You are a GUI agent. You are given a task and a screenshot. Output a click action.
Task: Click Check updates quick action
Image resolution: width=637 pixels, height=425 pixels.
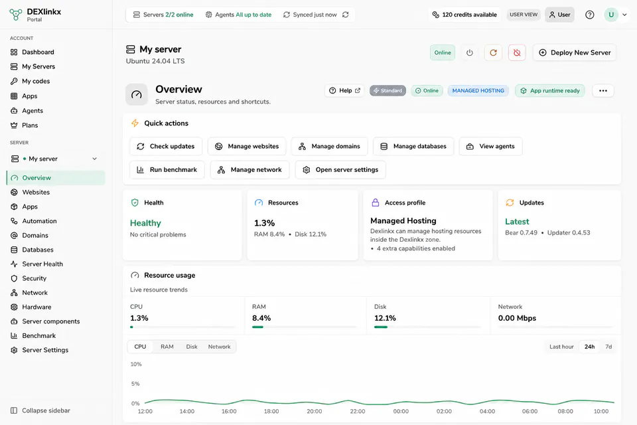(166, 146)
